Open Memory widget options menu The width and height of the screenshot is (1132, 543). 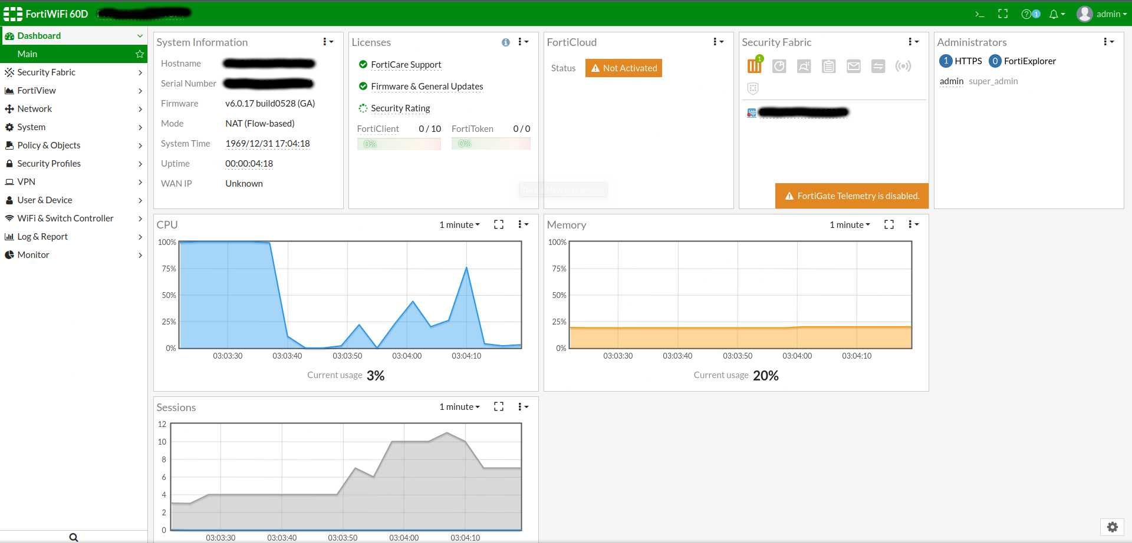[913, 224]
